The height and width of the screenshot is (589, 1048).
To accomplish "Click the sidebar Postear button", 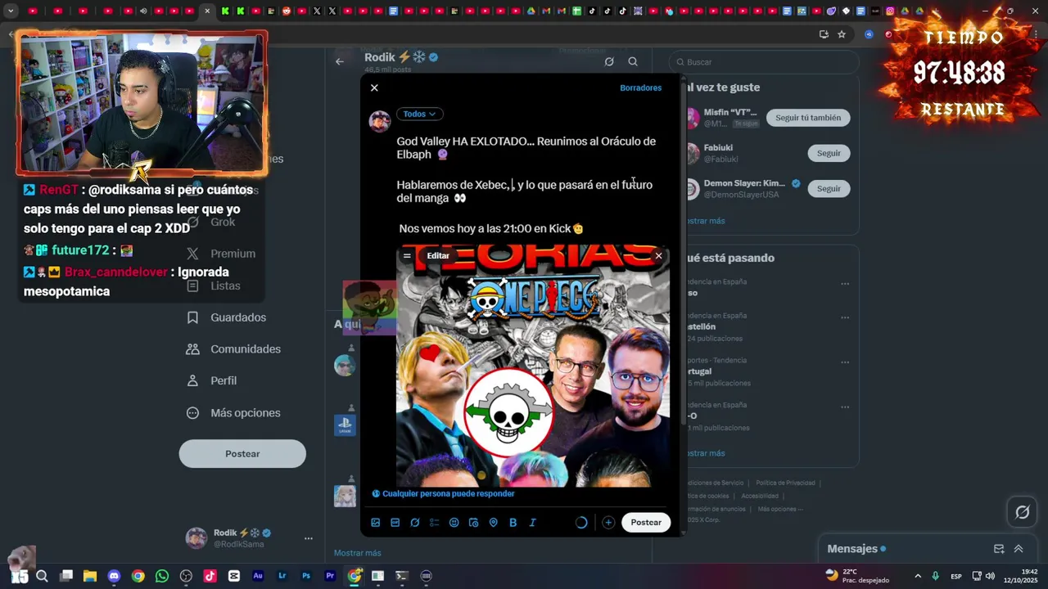I will point(242,454).
